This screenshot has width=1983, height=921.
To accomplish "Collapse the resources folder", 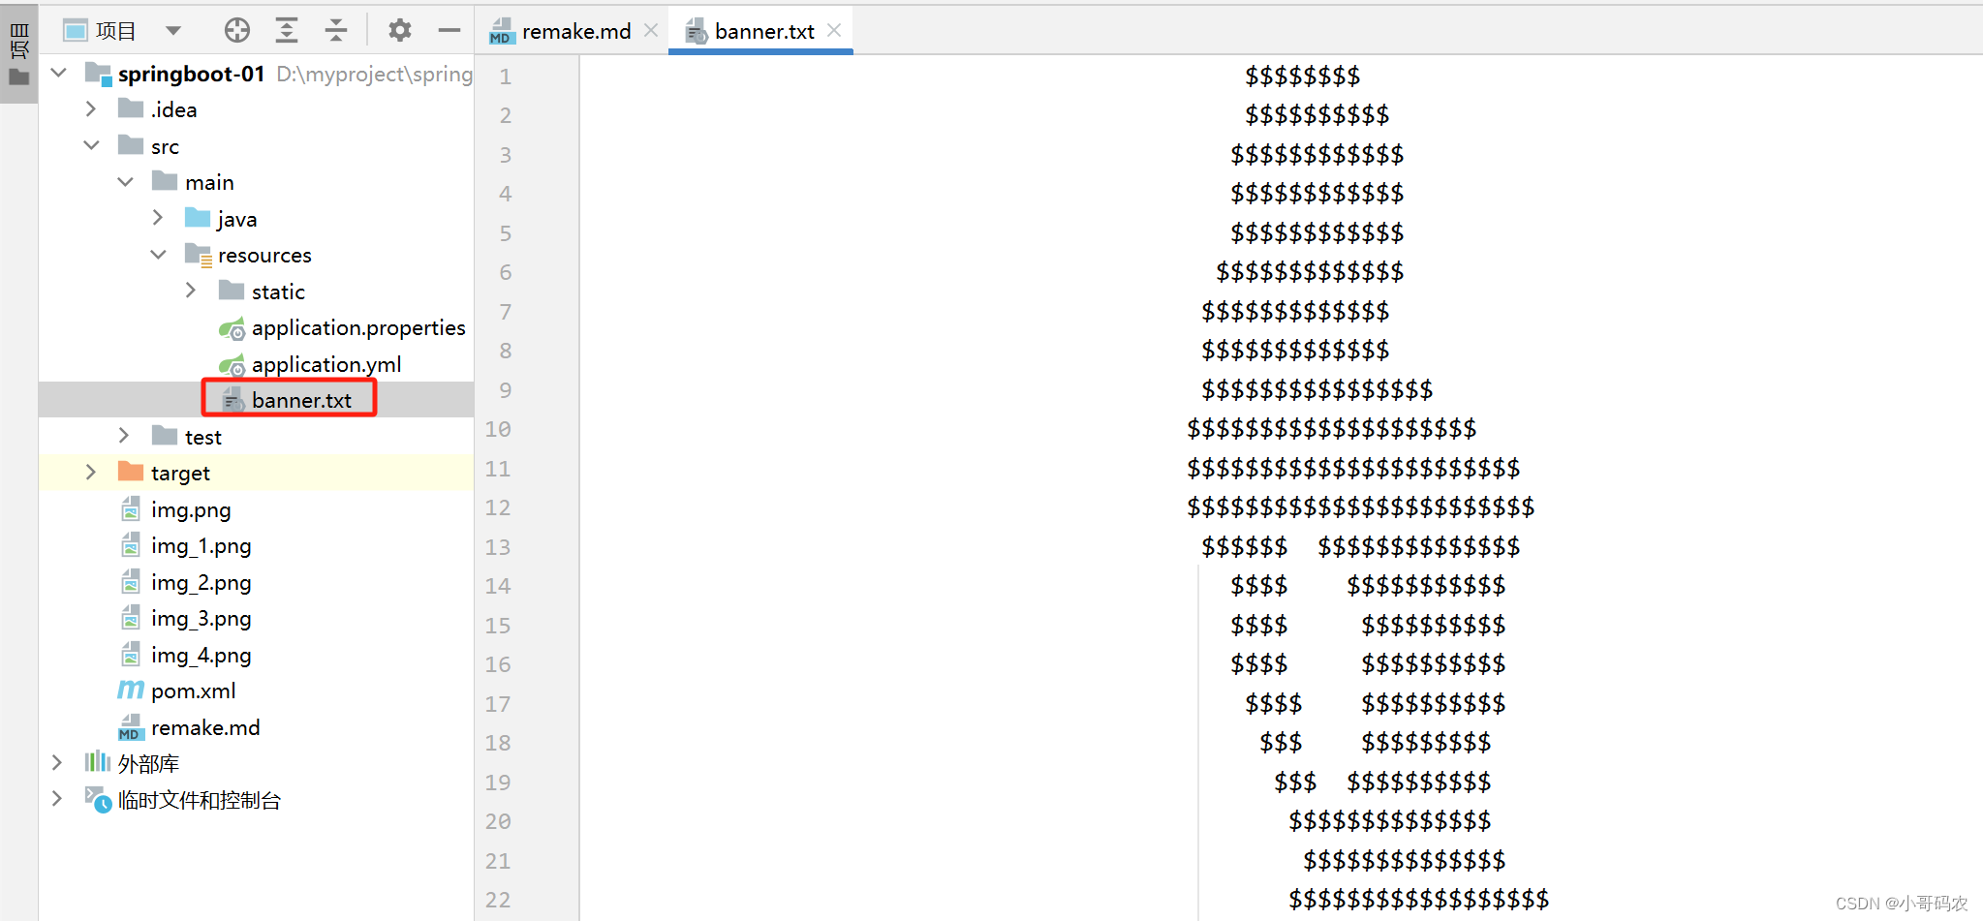I will [157, 254].
